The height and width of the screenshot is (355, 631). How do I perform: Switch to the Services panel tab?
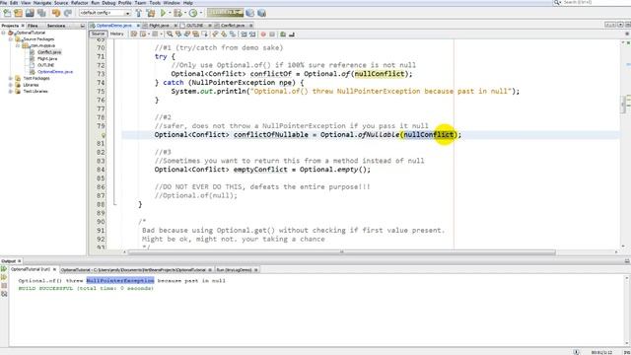[56, 26]
